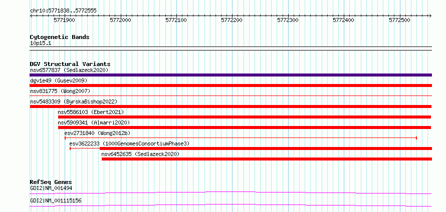Click ruler position 5772000

point(121,20)
